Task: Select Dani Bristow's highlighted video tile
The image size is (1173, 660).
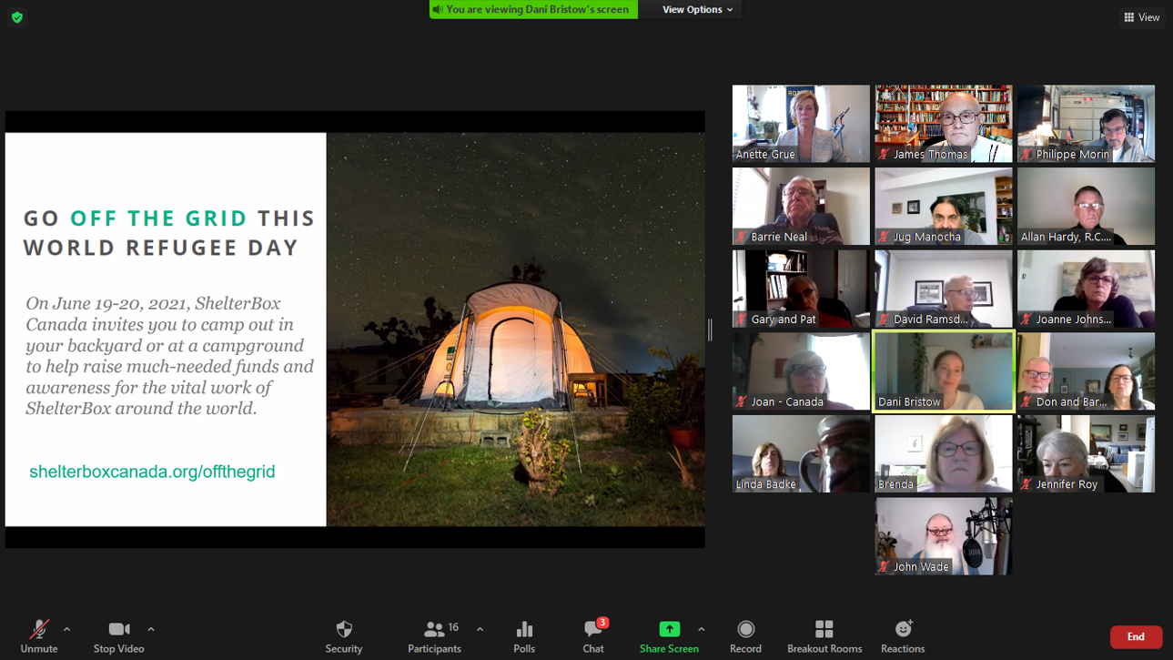Action: coord(944,371)
